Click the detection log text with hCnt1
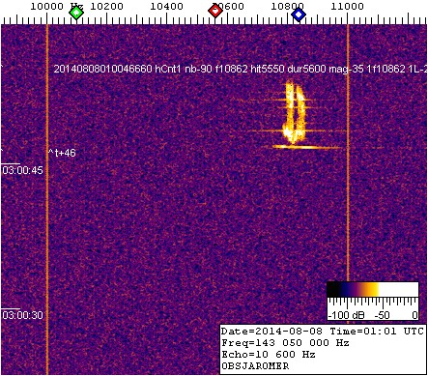Image resolution: width=428 pixels, height=376 pixels. (x=241, y=69)
